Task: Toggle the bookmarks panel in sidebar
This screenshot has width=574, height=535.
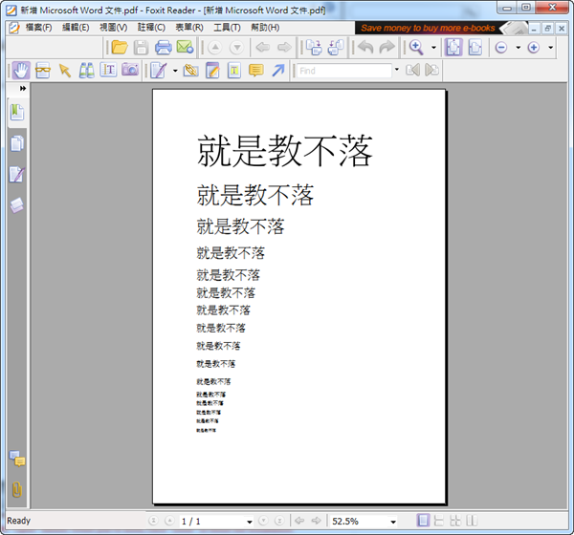Action: (16, 112)
